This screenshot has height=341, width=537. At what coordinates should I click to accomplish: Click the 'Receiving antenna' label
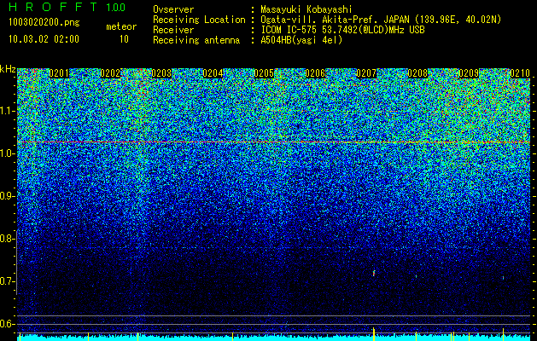pyautogui.click(x=196, y=40)
